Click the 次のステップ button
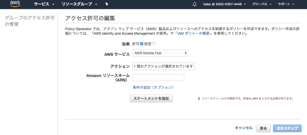The width and height of the screenshot is (307, 135). 287,128
